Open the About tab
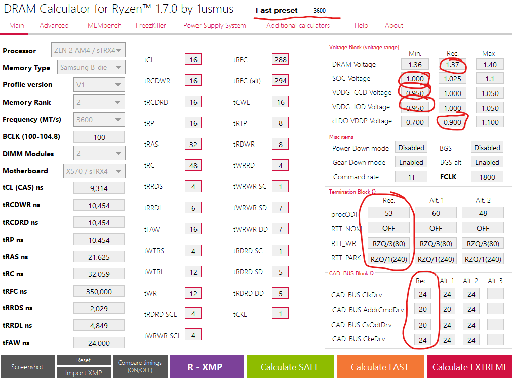512x379 pixels. coord(394,25)
